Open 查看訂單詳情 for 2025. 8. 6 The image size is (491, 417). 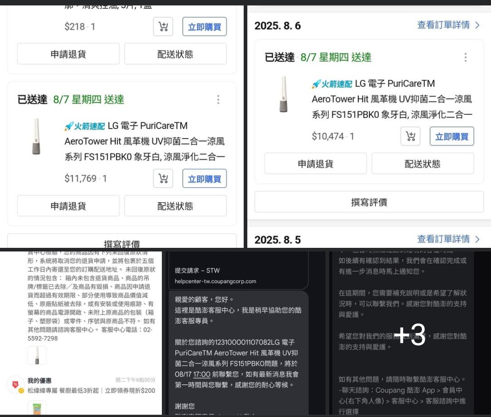pos(443,25)
